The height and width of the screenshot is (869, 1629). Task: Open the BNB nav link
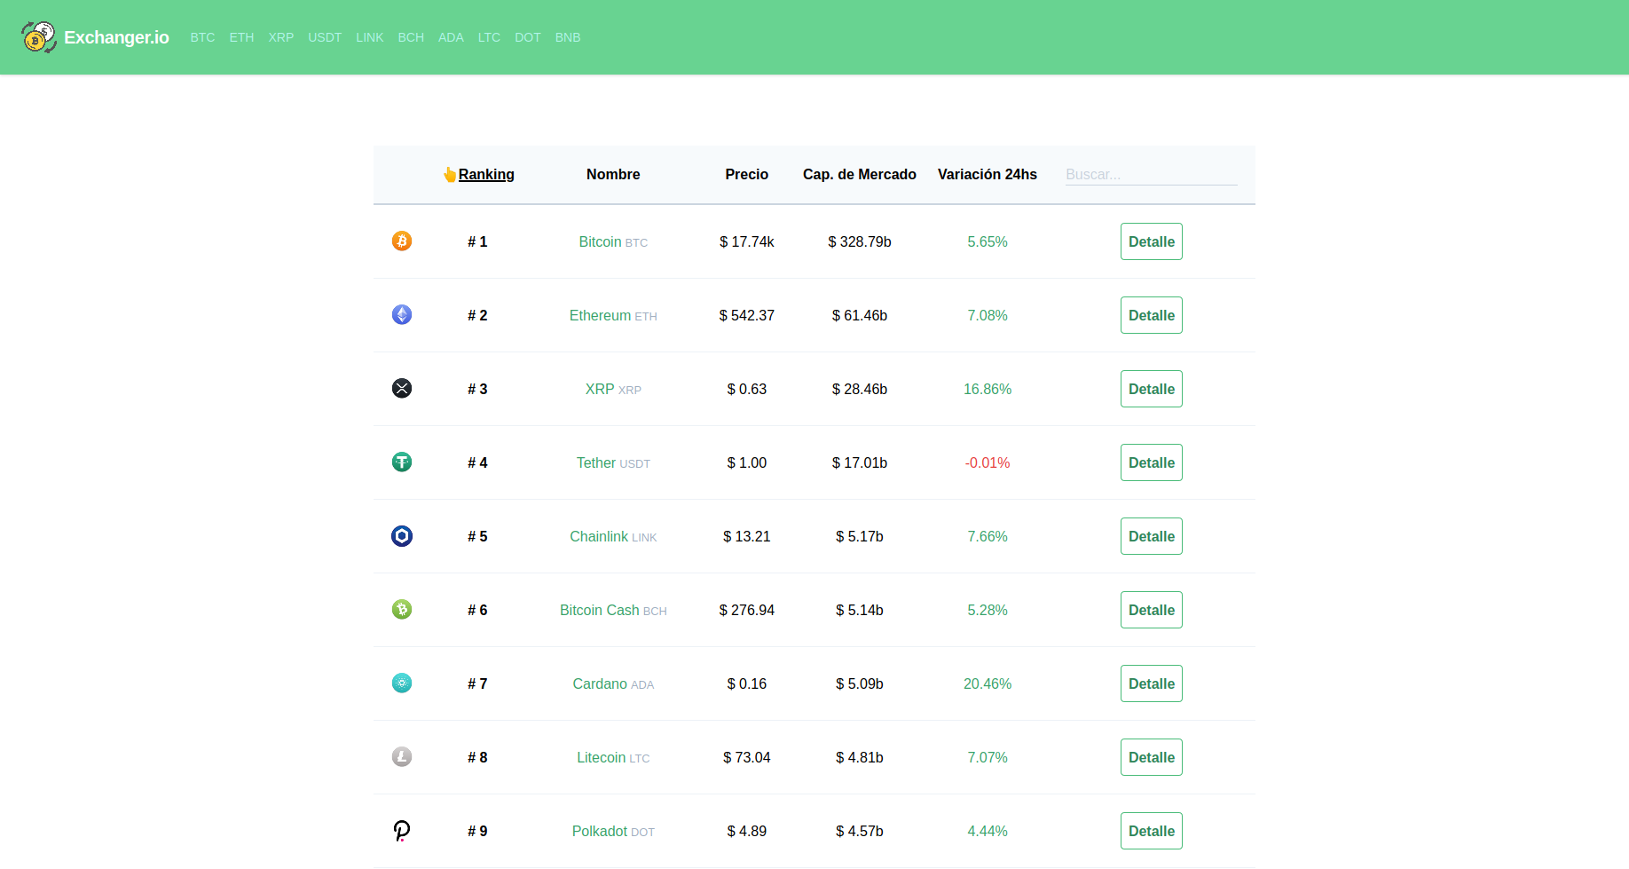tap(568, 37)
